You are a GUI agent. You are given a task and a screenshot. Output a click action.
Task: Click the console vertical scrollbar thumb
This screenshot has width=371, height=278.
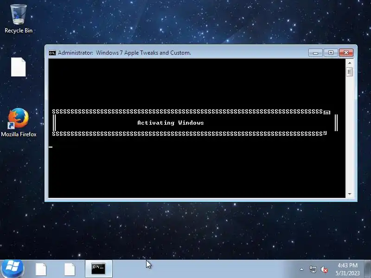tap(350, 72)
